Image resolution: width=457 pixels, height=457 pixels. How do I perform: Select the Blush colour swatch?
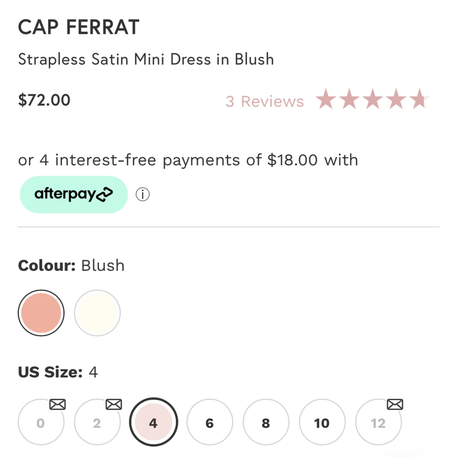pos(41,313)
